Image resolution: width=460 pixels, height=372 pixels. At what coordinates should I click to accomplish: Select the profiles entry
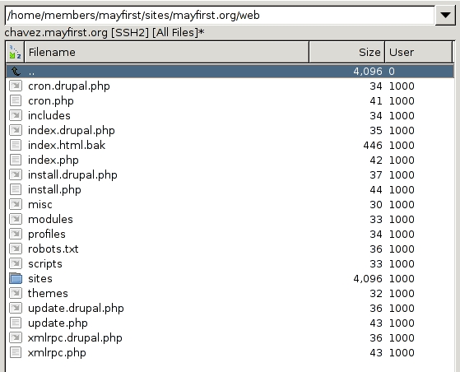pyautogui.click(x=230, y=234)
